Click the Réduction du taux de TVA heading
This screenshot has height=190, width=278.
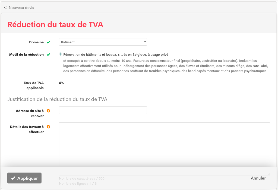pyautogui.click(x=55, y=25)
